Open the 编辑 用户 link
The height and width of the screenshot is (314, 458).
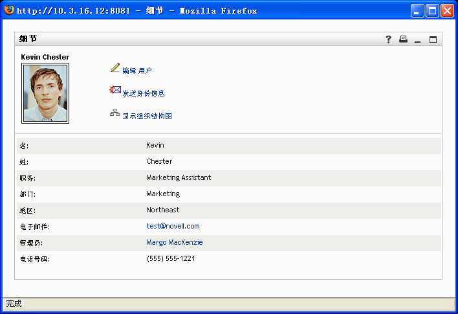click(137, 71)
